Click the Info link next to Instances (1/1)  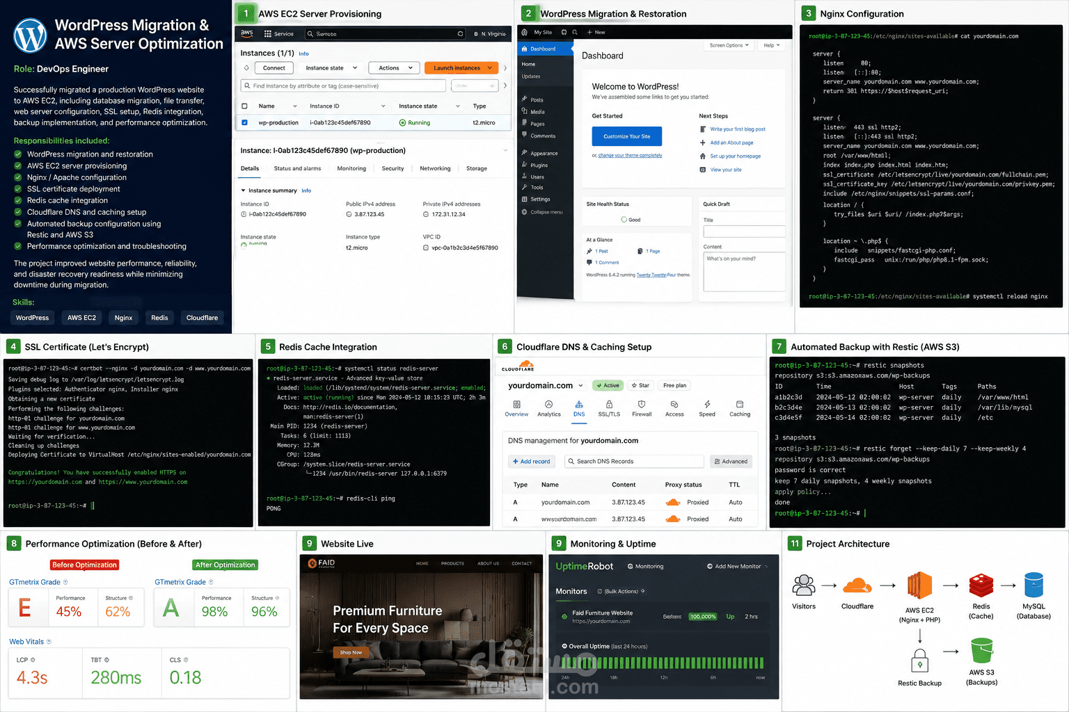(x=303, y=54)
